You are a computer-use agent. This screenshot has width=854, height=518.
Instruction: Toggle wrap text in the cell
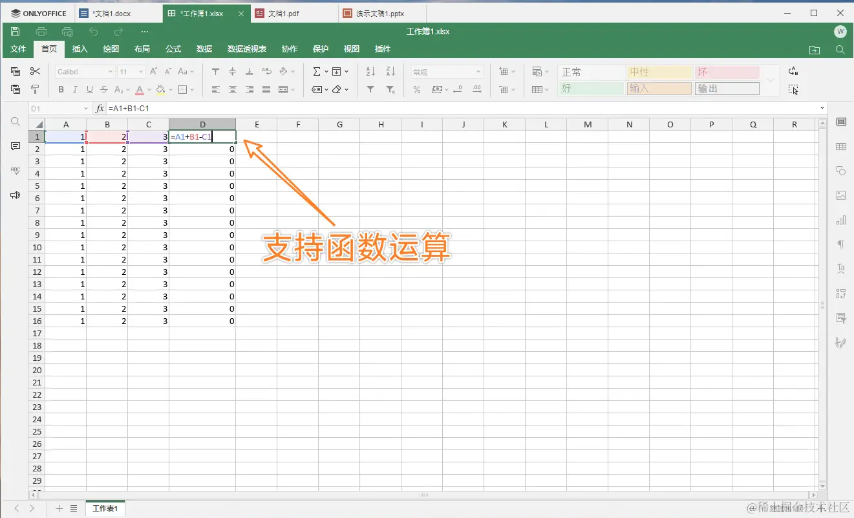click(266, 71)
